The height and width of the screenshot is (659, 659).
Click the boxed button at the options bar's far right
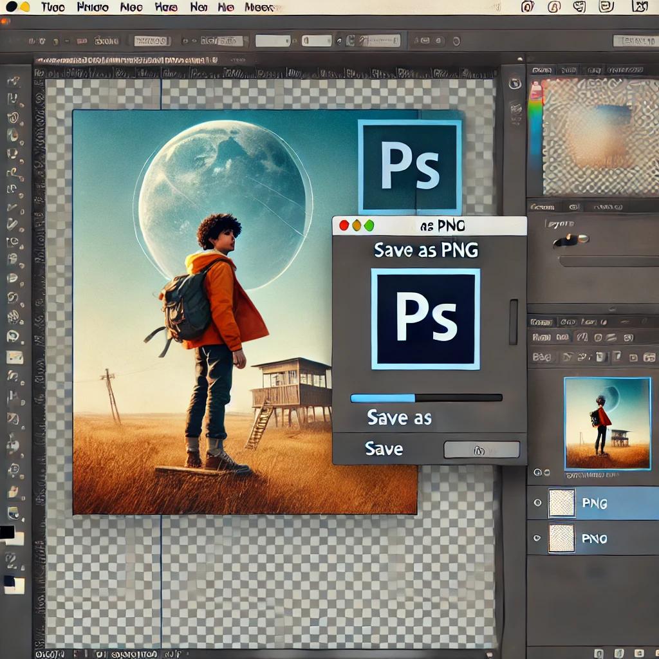point(635,41)
